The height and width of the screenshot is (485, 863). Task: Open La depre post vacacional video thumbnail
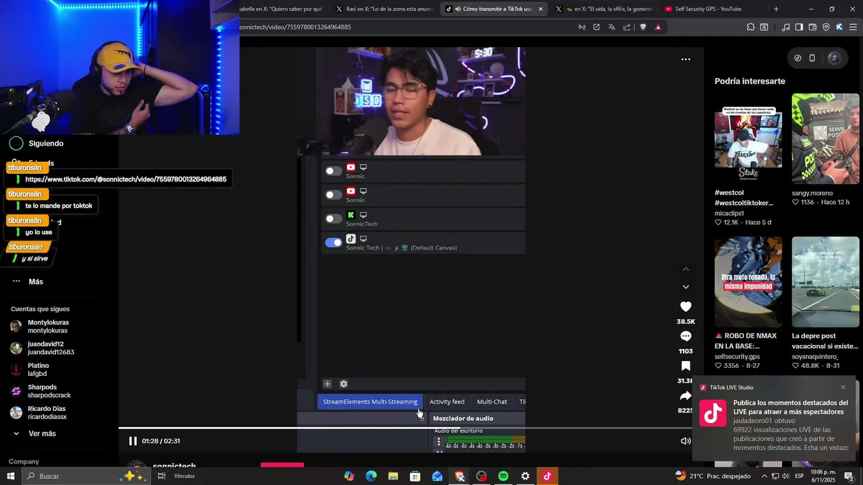coord(825,282)
